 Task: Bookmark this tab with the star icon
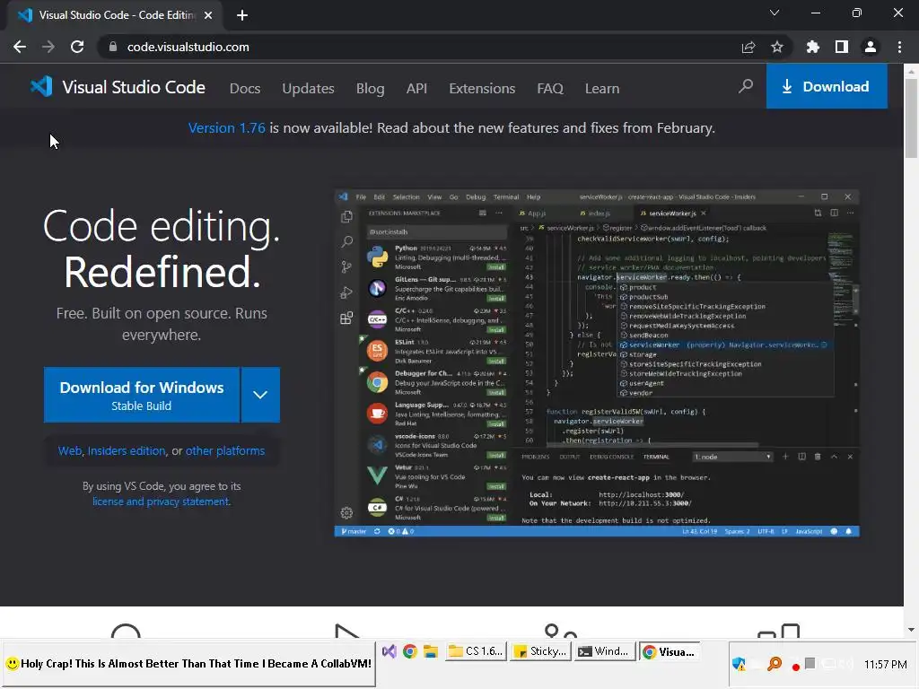777,47
